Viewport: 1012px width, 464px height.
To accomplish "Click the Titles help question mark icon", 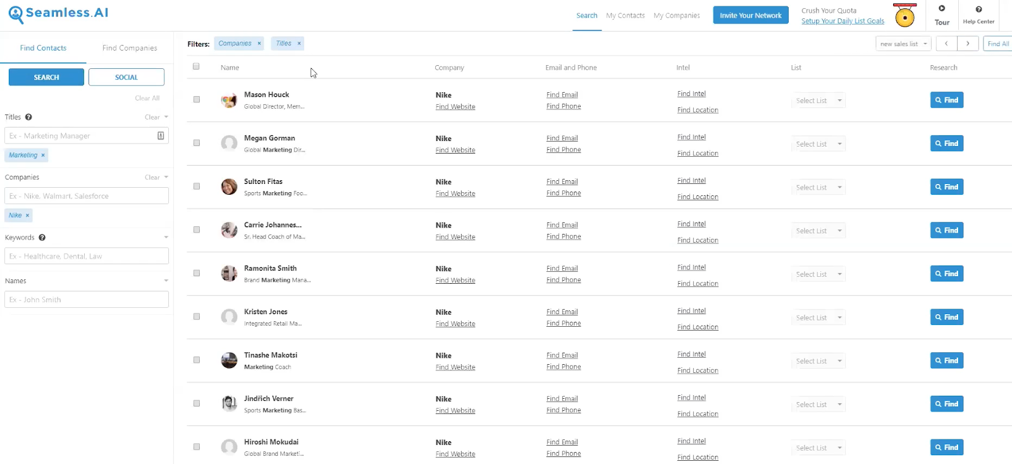I will (x=28, y=117).
